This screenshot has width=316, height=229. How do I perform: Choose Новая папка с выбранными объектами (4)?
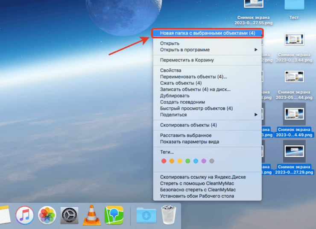tap(208, 33)
